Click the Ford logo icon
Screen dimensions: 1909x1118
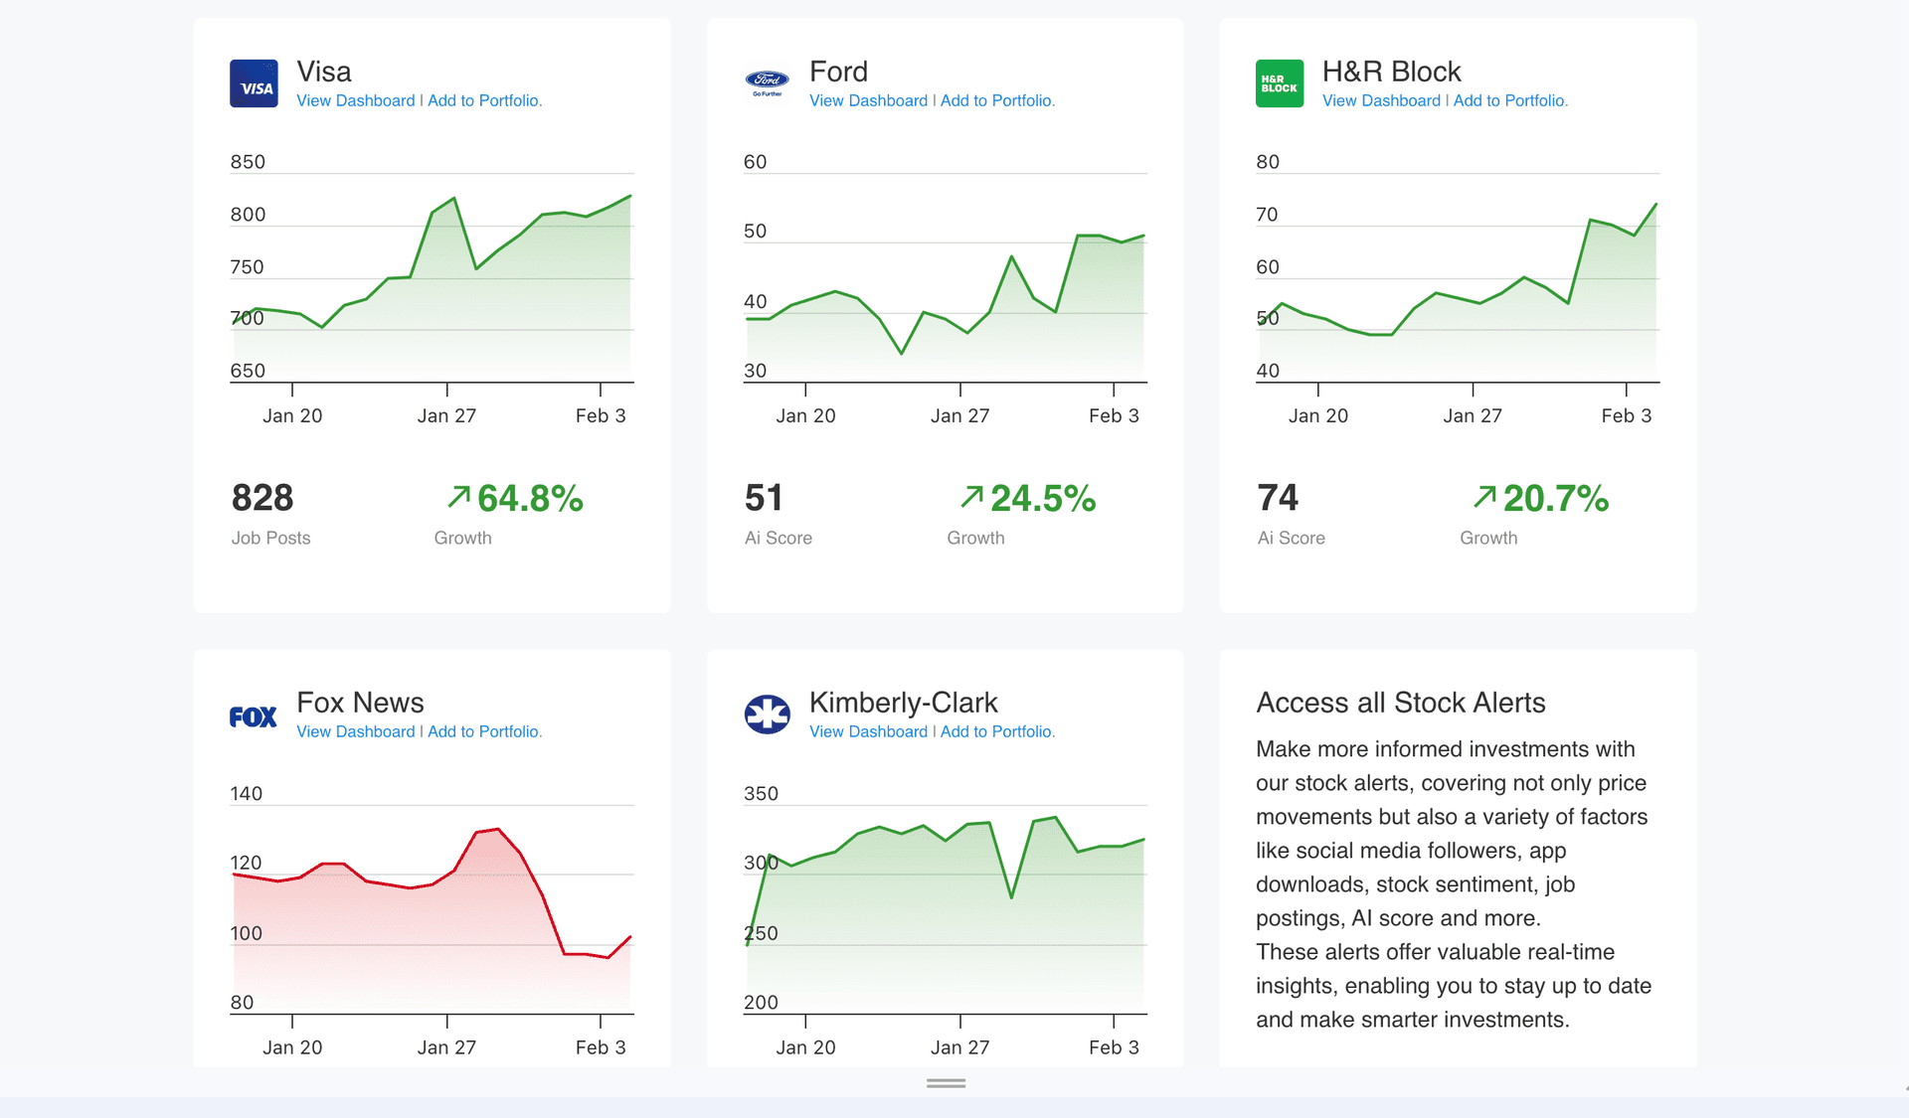(x=767, y=83)
